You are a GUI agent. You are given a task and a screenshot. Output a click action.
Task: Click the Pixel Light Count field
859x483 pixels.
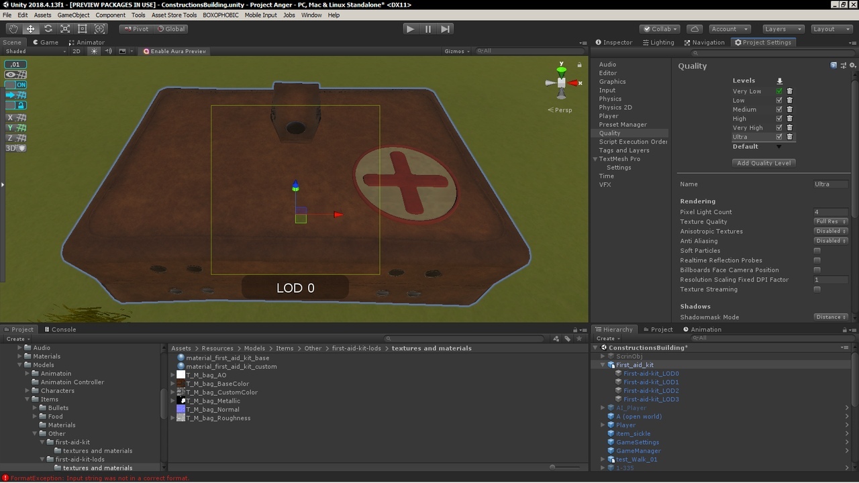pyautogui.click(x=831, y=212)
